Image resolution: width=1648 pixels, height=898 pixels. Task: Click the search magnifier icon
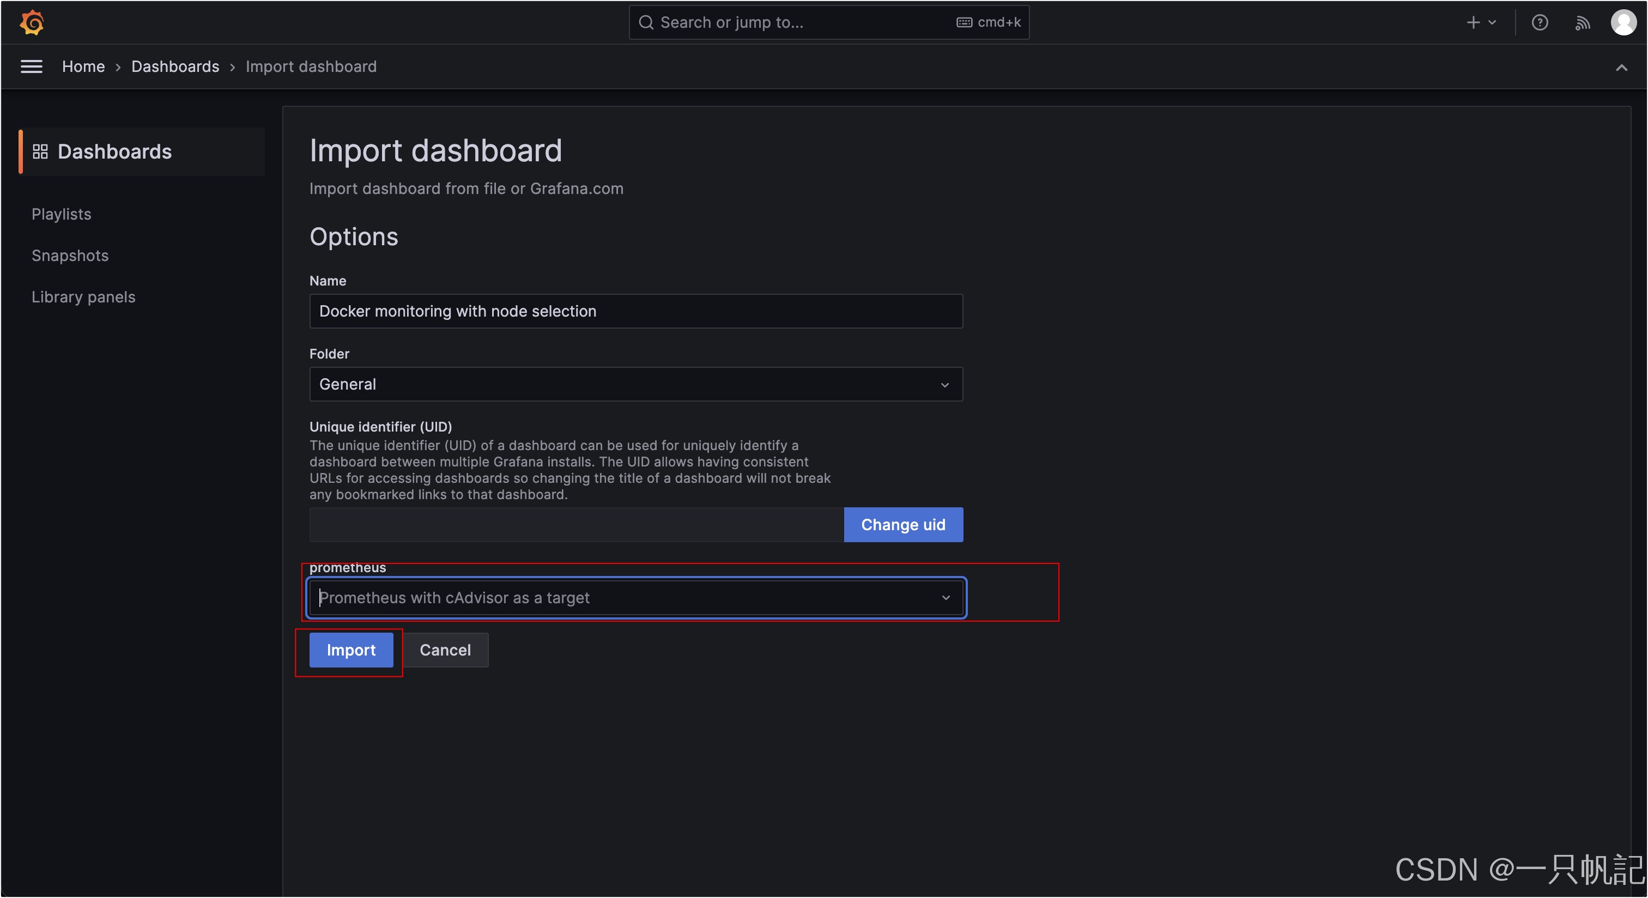pos(646,22)
